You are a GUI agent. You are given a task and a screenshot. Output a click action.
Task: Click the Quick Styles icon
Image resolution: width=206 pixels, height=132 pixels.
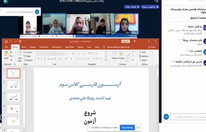(x=127, y=54)
